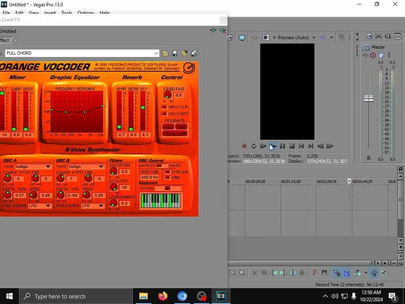Toggle the USE SYNTH switch
Image resolution: width=405 pixels, height=304 pixels.
tap(164, 114)
